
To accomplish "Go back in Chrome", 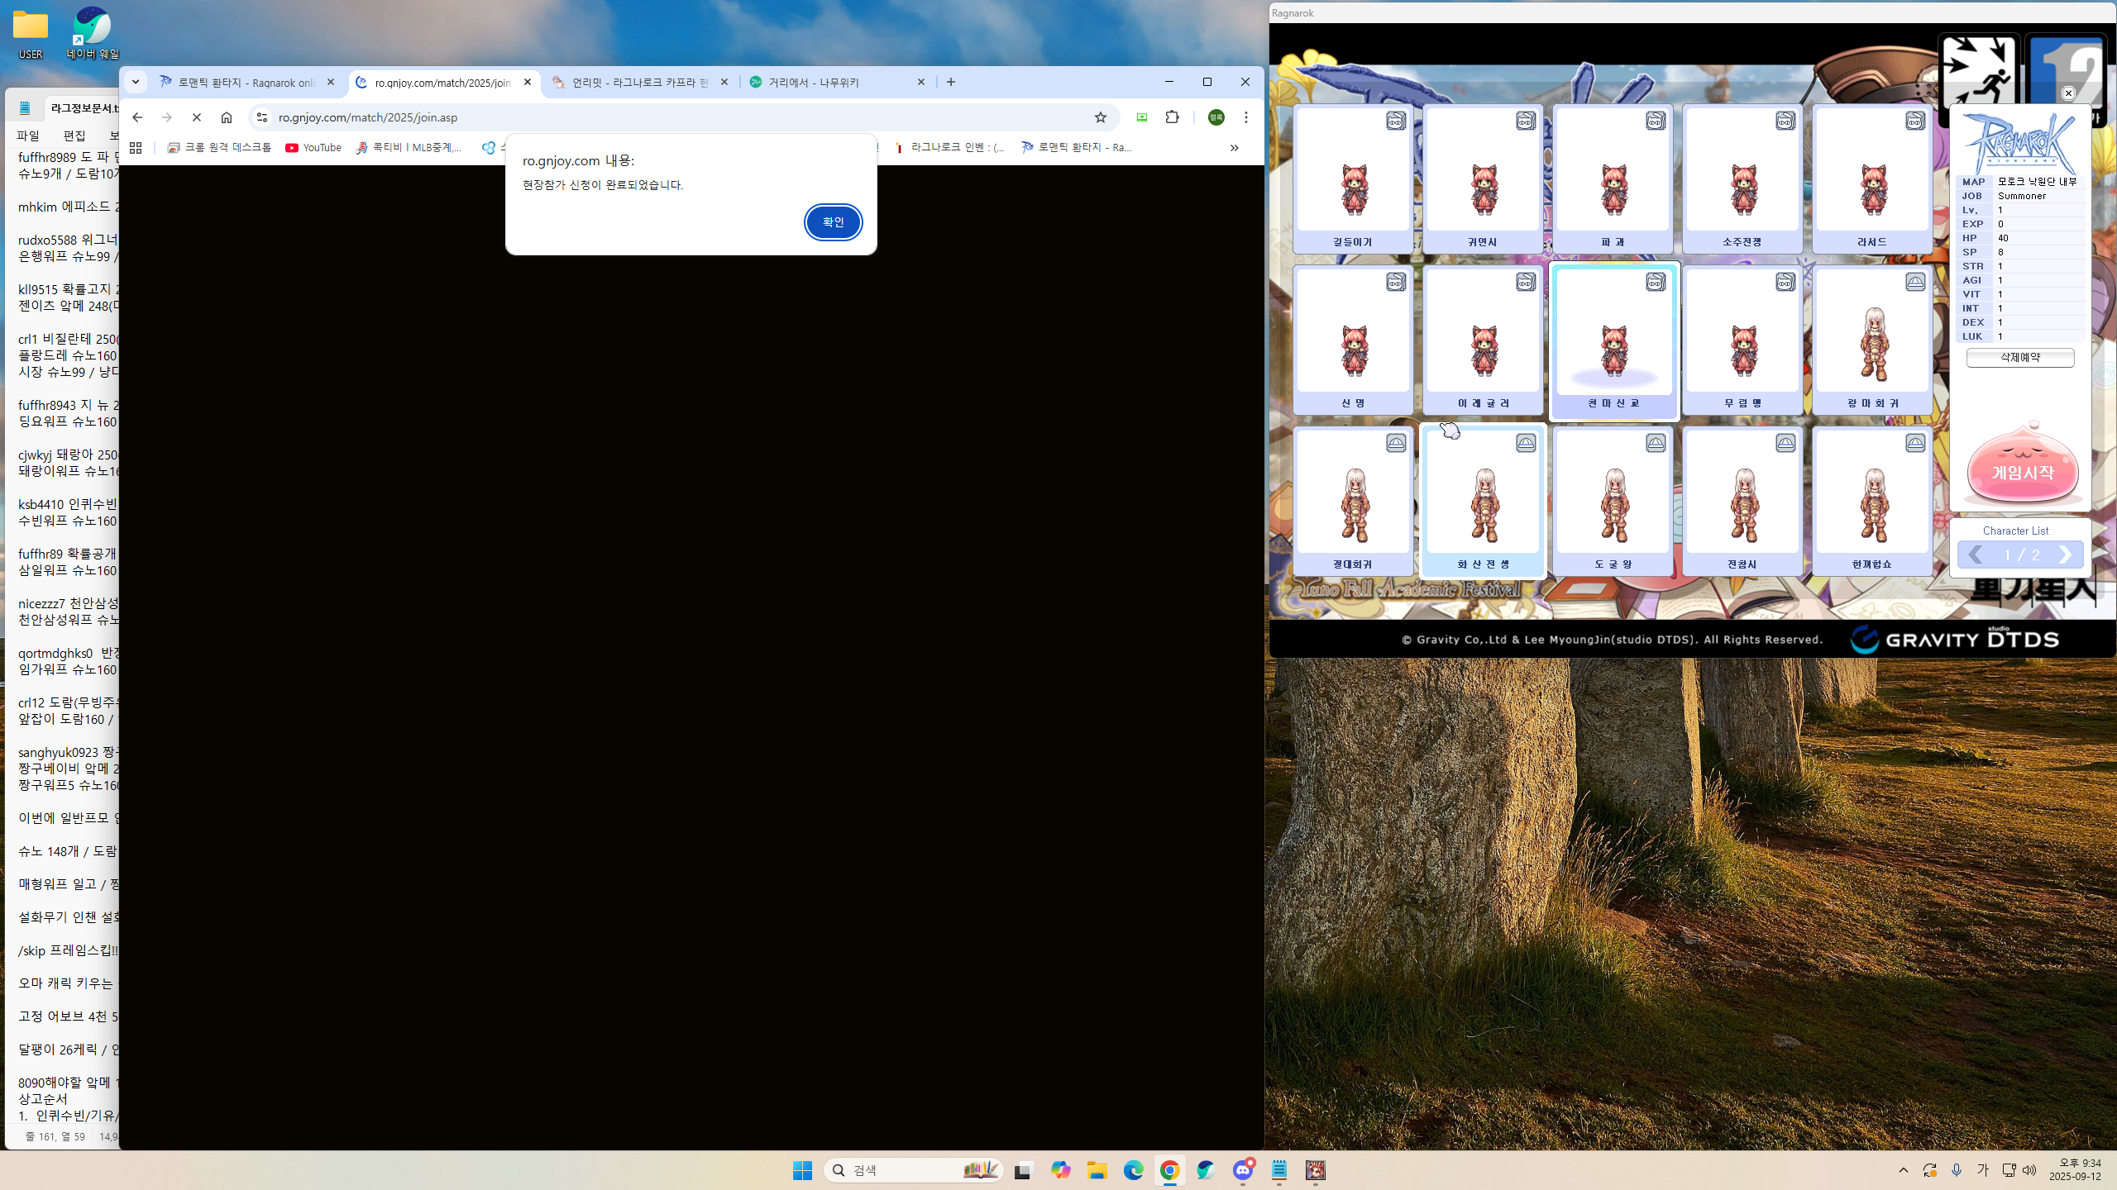I will tap(137, 117).
